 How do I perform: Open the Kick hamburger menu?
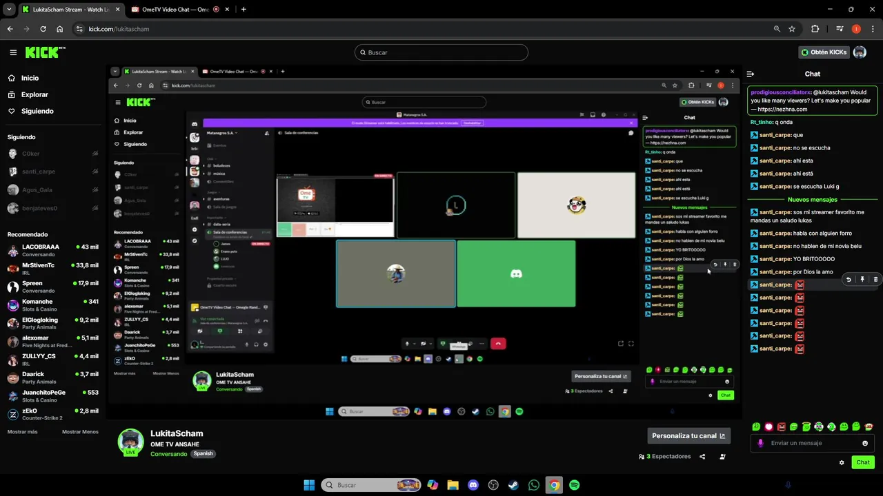point(13,52)
